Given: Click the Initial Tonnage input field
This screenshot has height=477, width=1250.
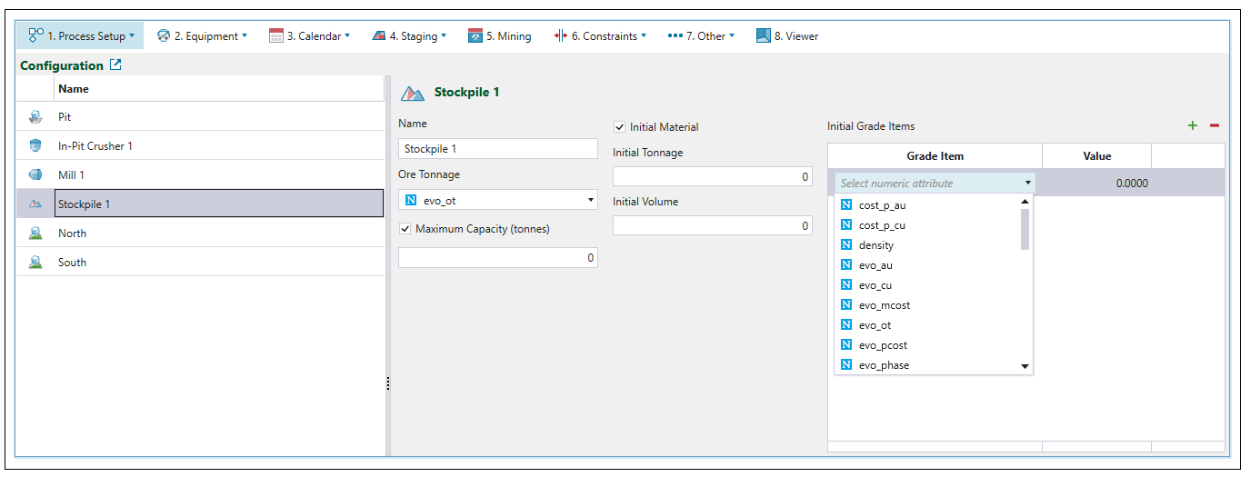Looking at the screenshot, I should pyautogui.click(x=712, y=176).
